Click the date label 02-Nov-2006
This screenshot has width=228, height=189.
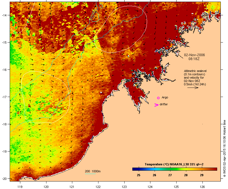pyautogui.click(x=194, y=55)
